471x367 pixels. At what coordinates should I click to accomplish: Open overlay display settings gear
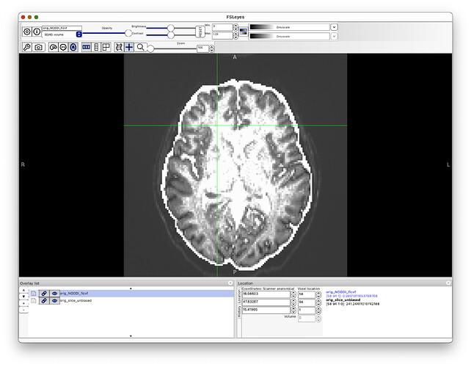[x=26, y=32]
